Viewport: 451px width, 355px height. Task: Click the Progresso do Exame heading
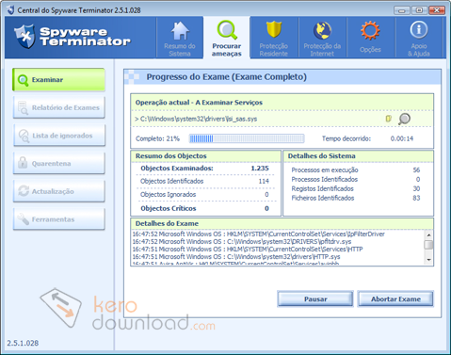pos(227,77)
